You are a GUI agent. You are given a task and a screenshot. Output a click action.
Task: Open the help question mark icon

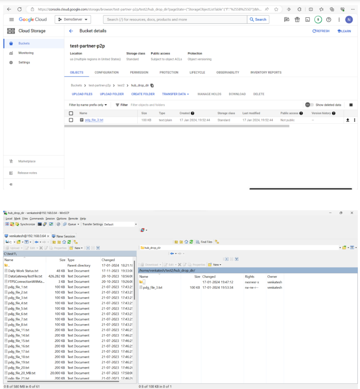(x=328, y=19)
